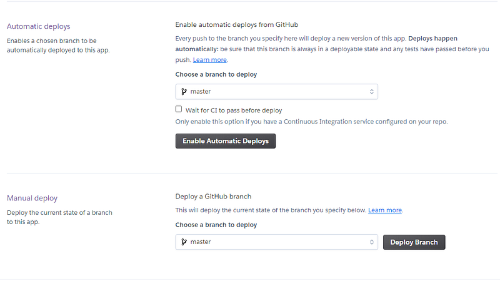
Task: Open the Learn more link about automatic deploys
Action: (x=210, y=60)
